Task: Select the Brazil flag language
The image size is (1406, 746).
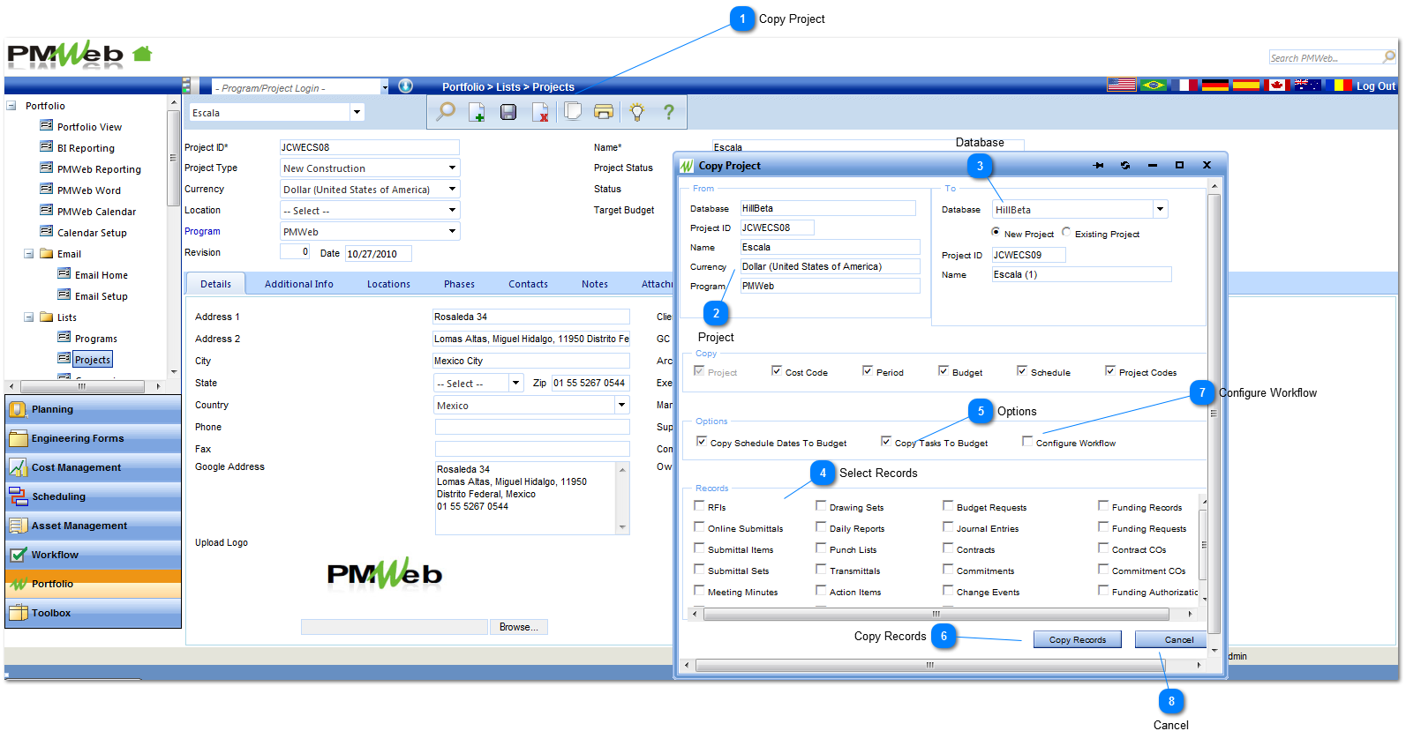Action: 1153,86
